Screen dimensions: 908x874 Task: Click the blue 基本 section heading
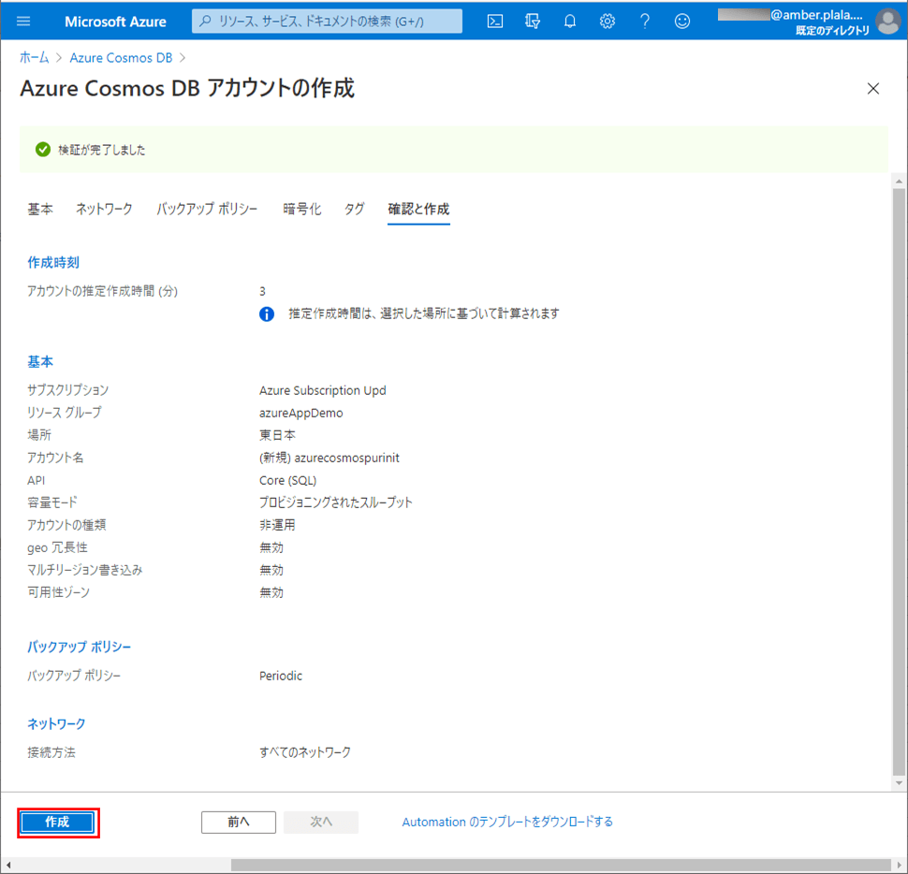tap(40, 362)
